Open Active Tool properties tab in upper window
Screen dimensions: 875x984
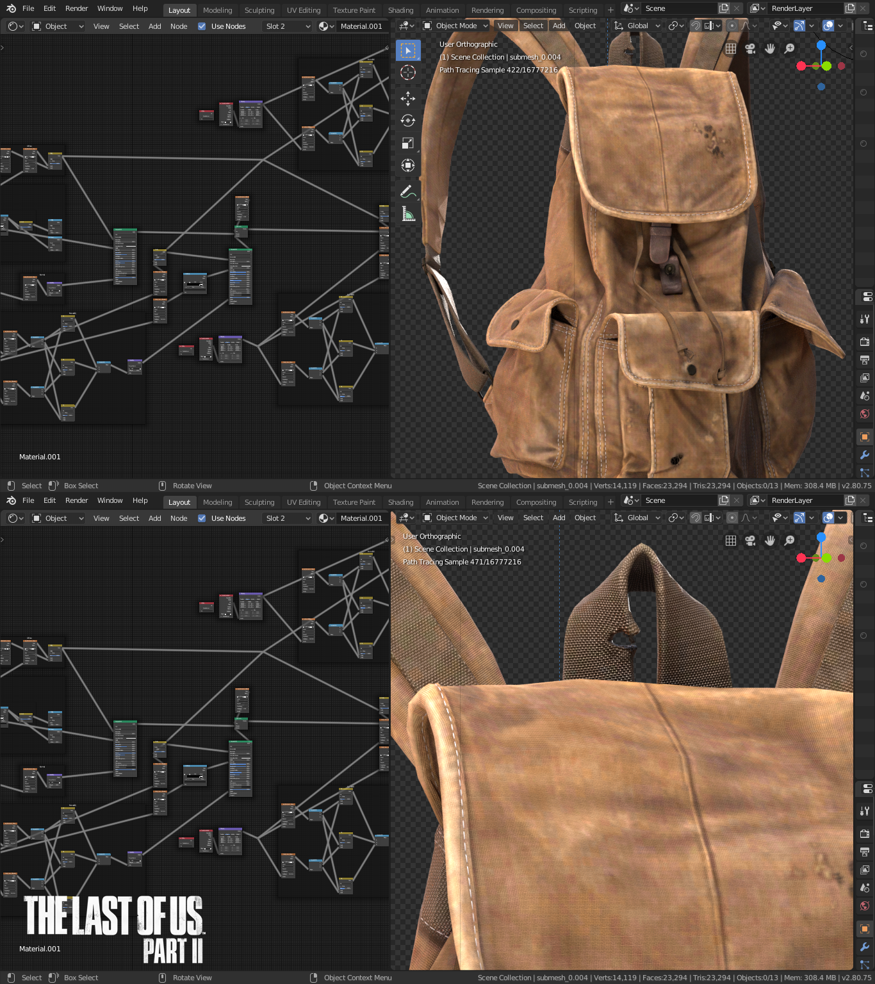[865, 319]
